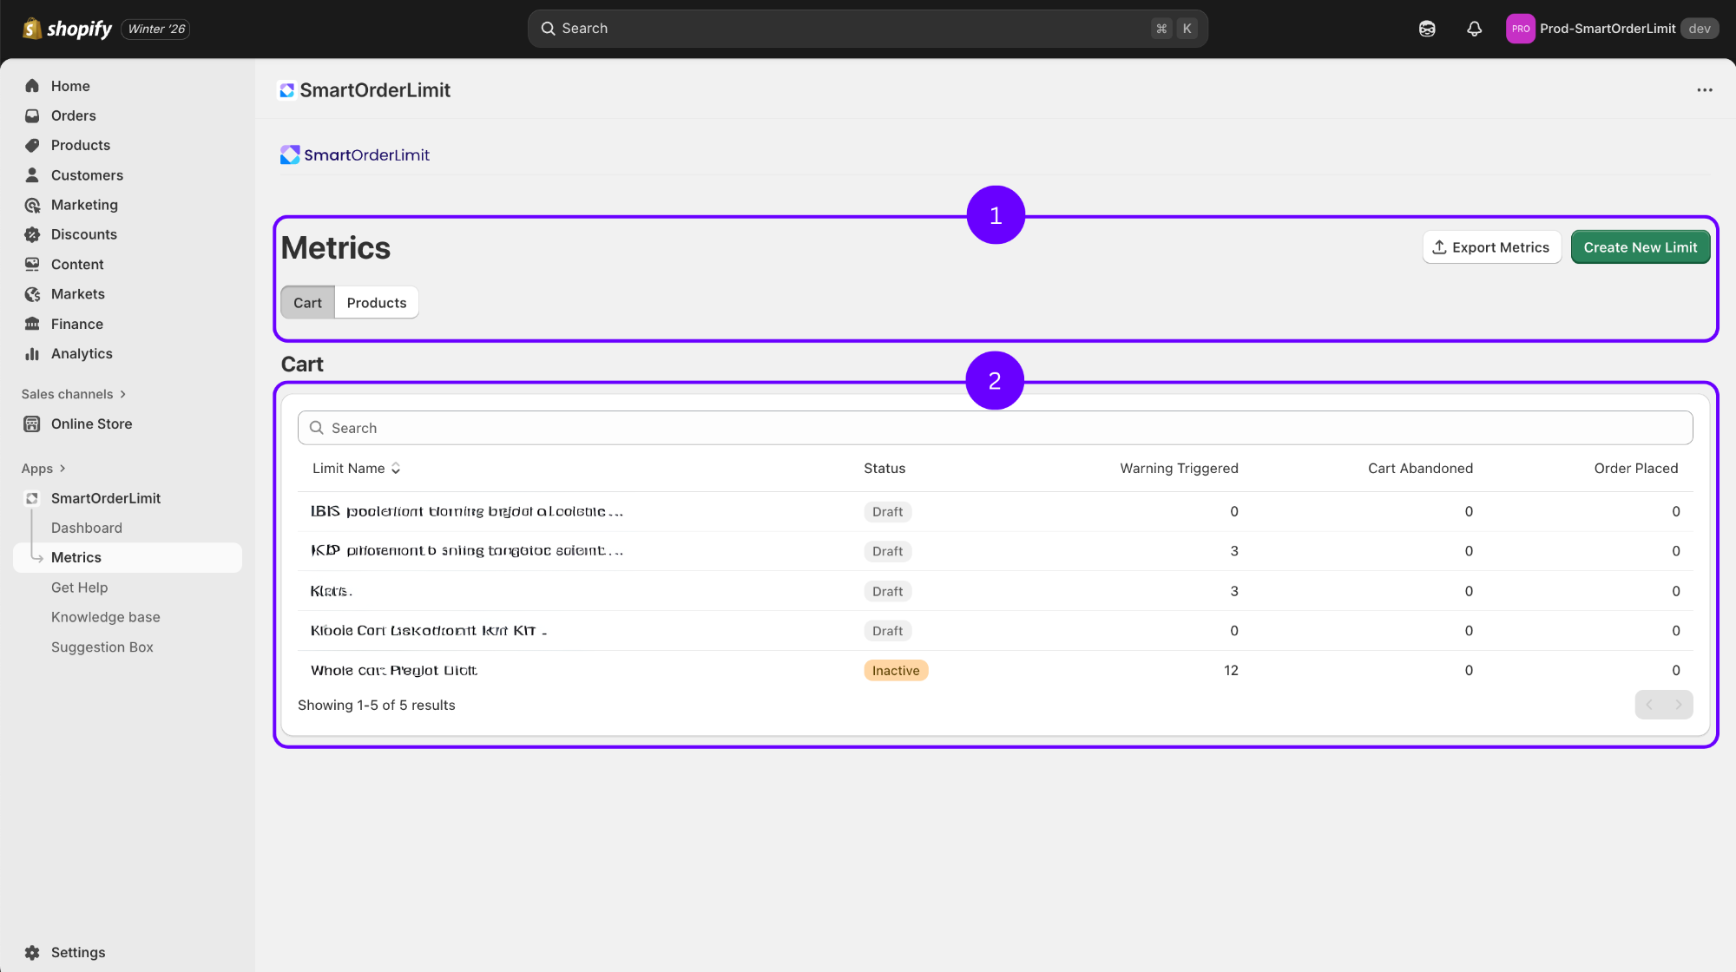Click the Cart table search field

995,428
